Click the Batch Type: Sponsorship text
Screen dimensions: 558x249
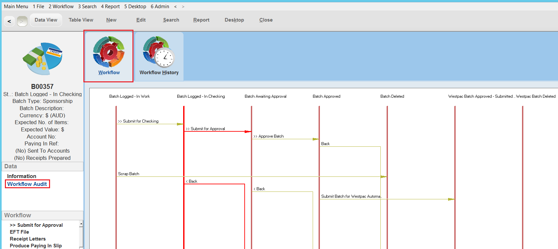43,101
